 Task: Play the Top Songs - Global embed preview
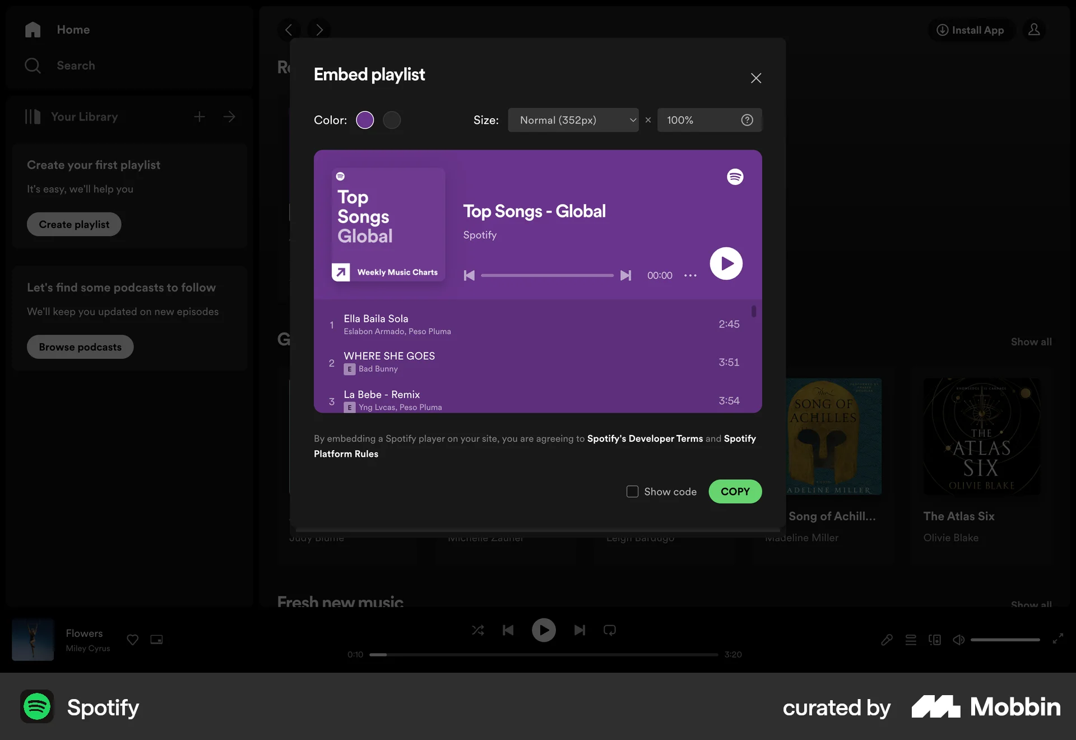pos(726,263)
